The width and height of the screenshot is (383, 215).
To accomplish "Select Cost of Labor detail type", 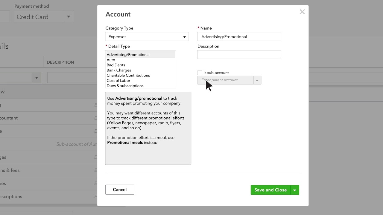I will [x=118, y=81].
